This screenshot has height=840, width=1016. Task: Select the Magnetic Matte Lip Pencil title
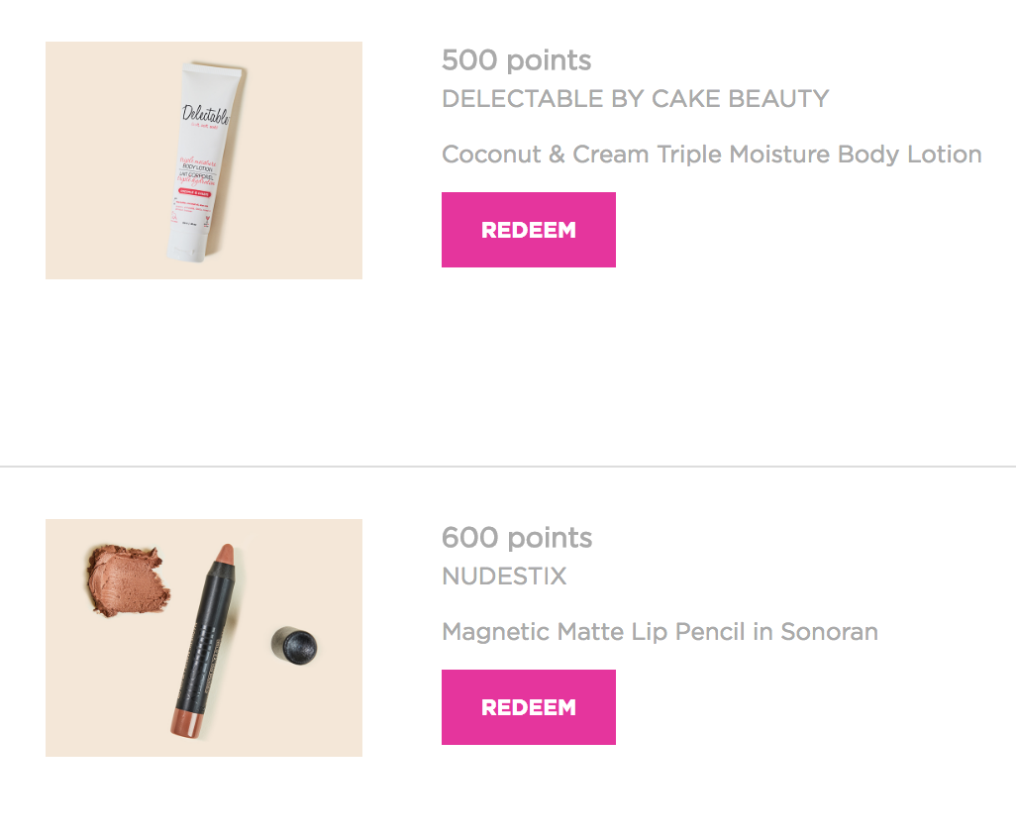[660, 632]
